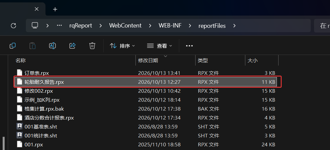Screen dimensions: 330x150
Task: Open the 查看 view dropdown
Action: [159, 46]
